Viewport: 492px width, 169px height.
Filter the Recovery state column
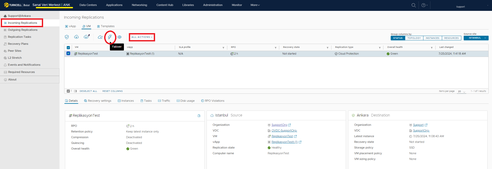click(328, 48)
